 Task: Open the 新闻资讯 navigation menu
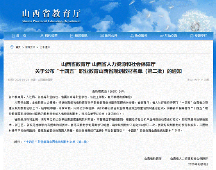coord(81,36)
